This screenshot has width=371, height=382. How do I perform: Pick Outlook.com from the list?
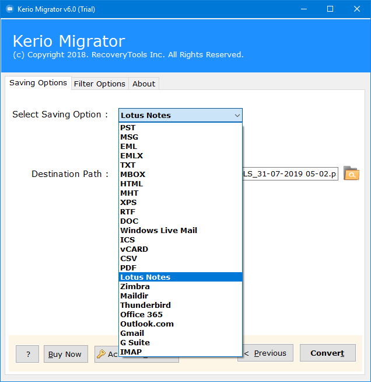pos(180,324)
